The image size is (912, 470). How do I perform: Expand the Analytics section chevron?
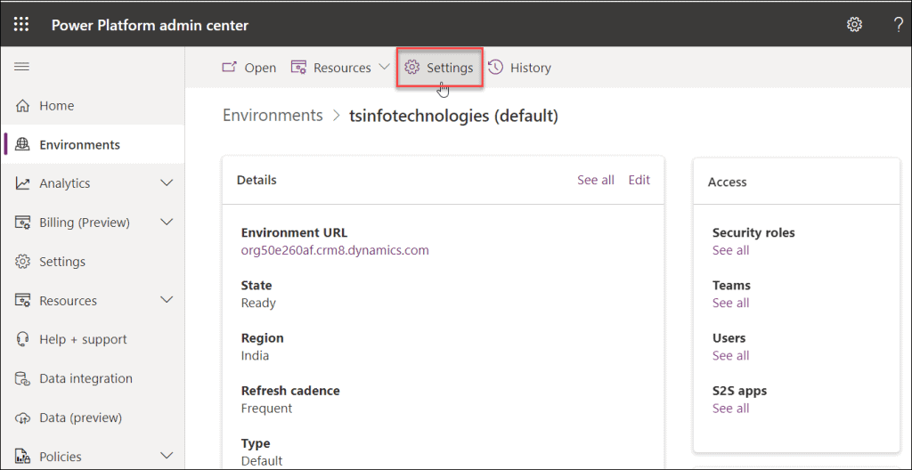click(167, 183)
